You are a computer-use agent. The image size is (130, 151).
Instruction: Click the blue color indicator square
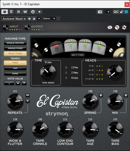126,12
